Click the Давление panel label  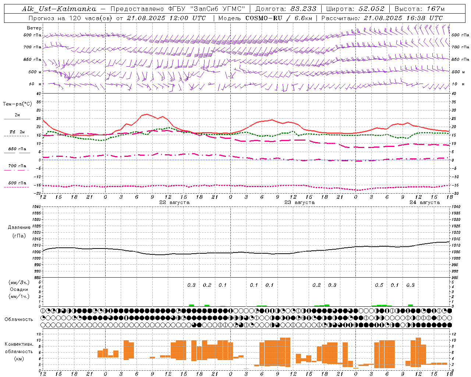click(19, 228)
